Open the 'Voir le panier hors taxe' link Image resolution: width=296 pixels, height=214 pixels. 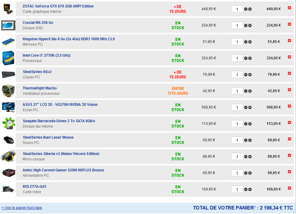pyautogui.click(x=22, y=208)
